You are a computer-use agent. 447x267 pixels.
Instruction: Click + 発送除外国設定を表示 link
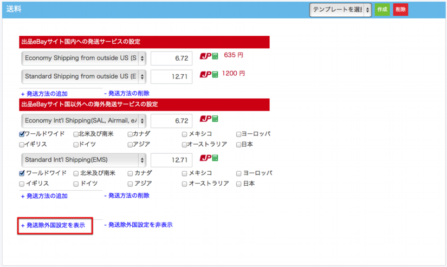[53, 225]
